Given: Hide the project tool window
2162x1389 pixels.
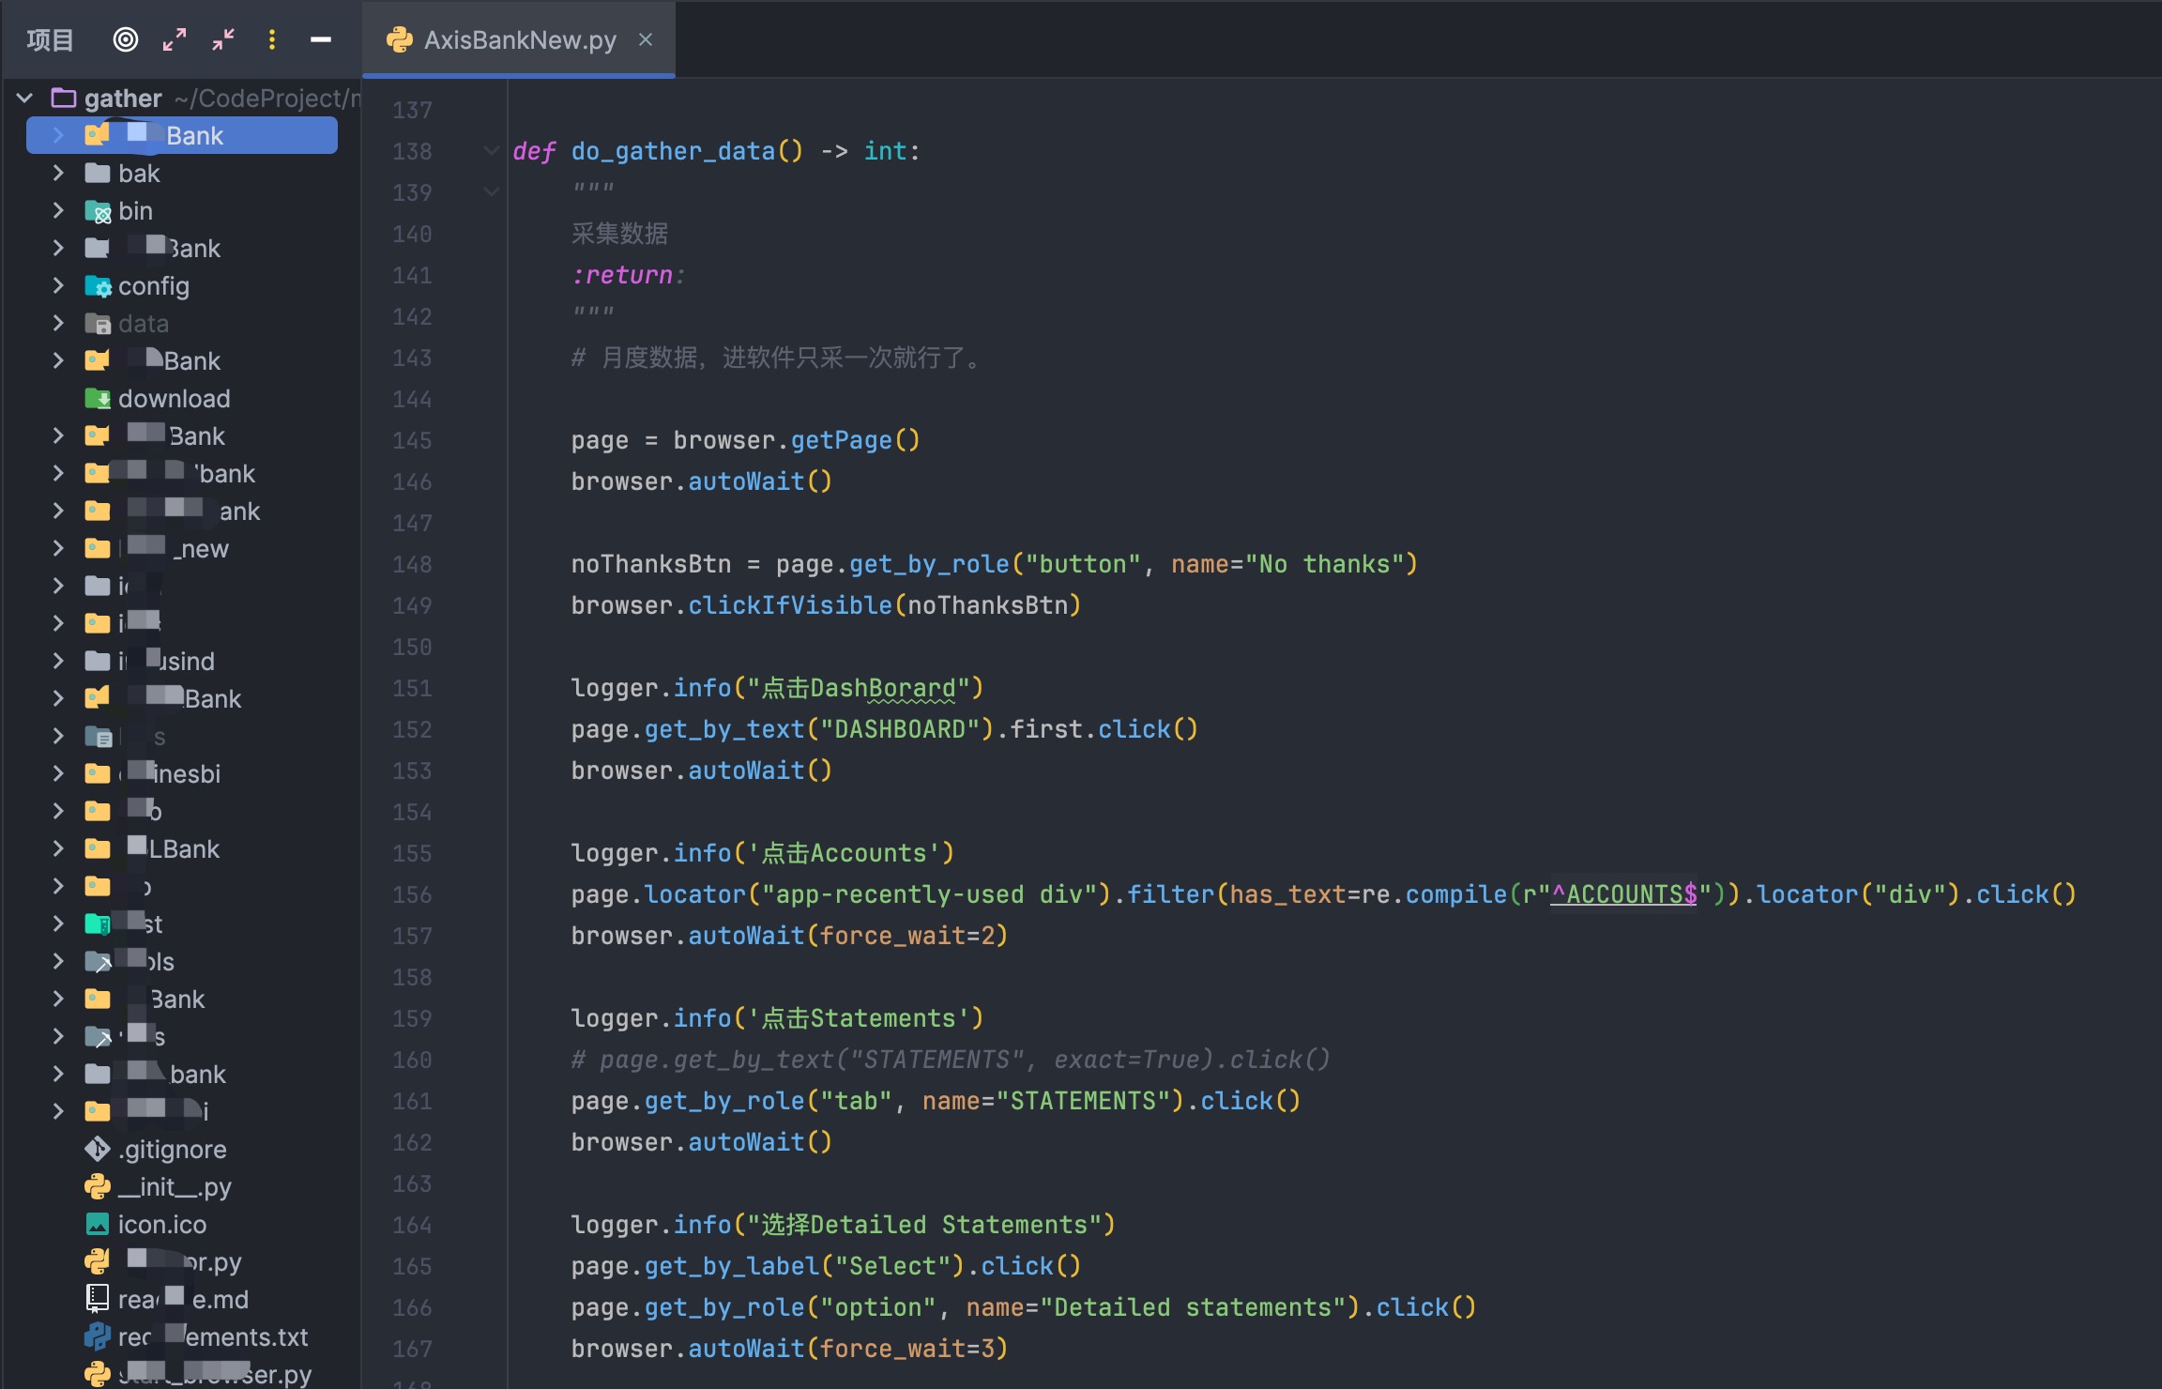Looking at the screenshot, I should coord(321,39).
